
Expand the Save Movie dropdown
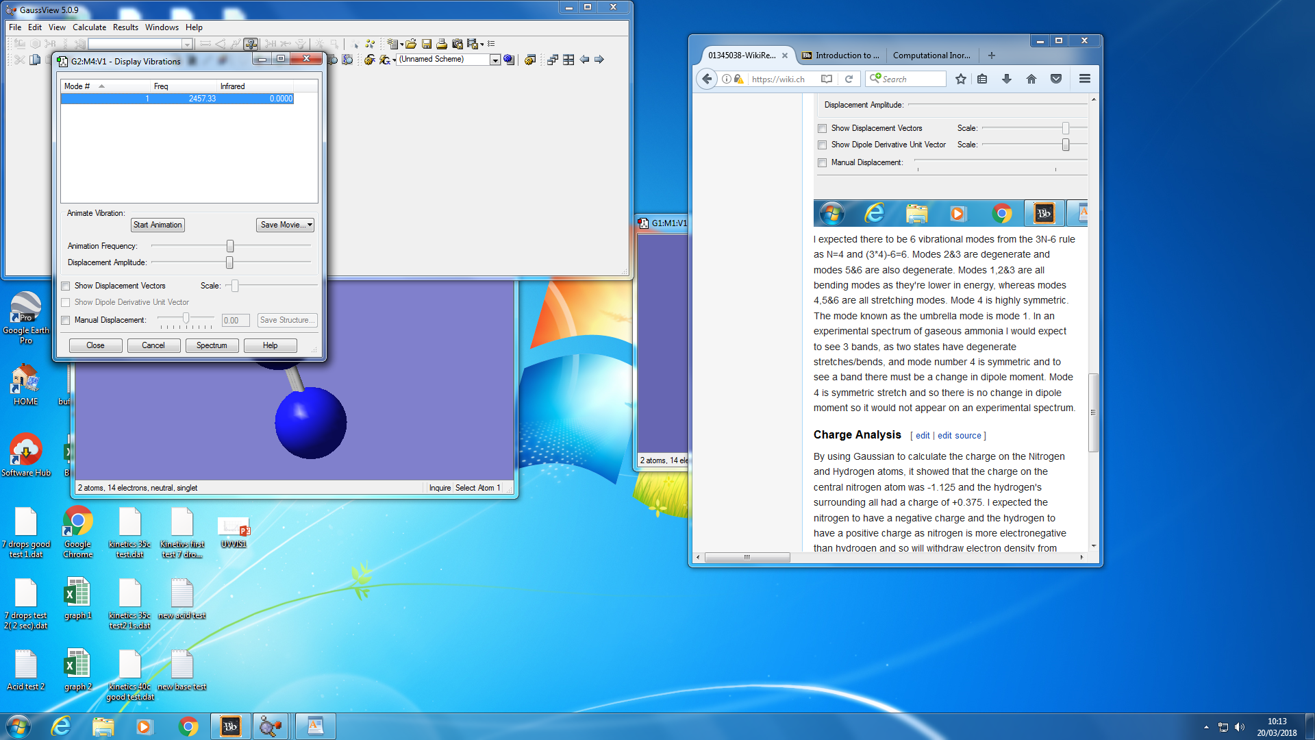310,225
